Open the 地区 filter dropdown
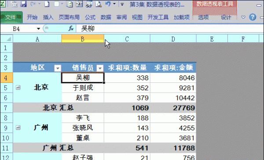This screenshot has width=264, height=160. tap(58, 68)
